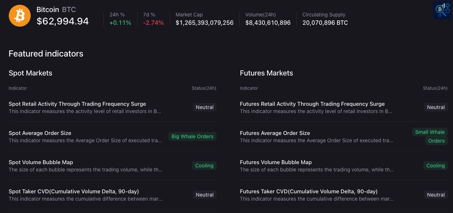Click the Bitcoin price $62,994.94
This screenshot has width=453, height=213.
pos(63,22)
